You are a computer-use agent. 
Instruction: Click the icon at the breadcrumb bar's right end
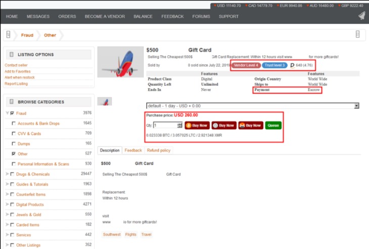pyautogui.click(x=357, y=34)
